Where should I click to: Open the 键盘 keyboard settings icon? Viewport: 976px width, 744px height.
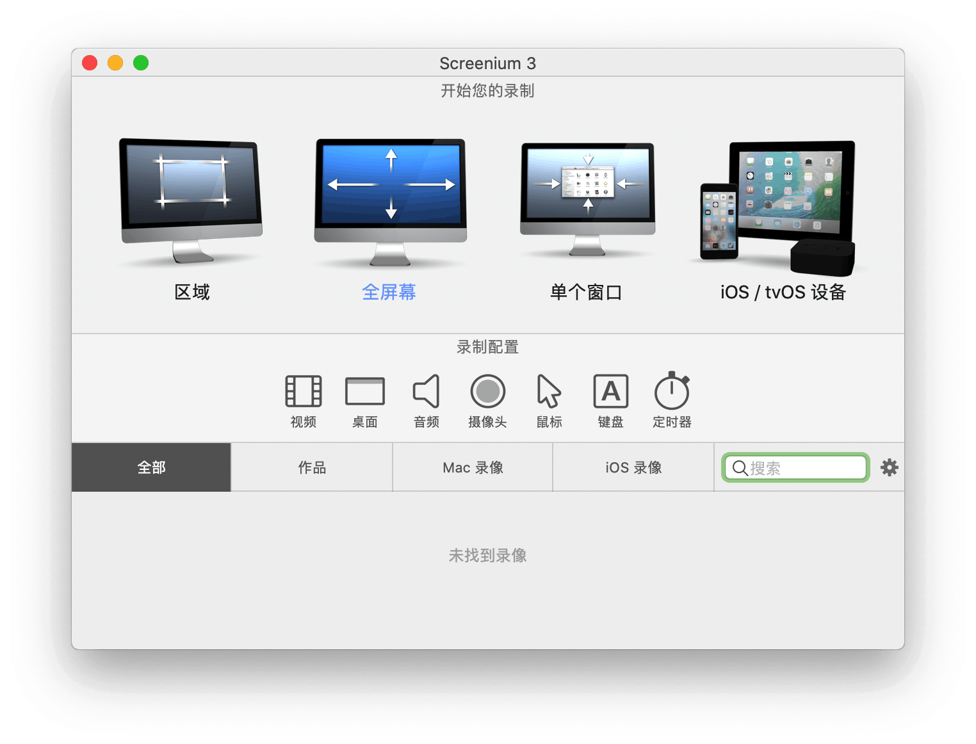[610, 391]
